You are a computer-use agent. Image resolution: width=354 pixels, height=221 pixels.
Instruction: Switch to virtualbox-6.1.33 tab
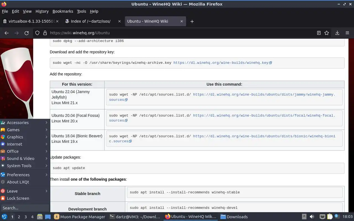click(30, 21)
